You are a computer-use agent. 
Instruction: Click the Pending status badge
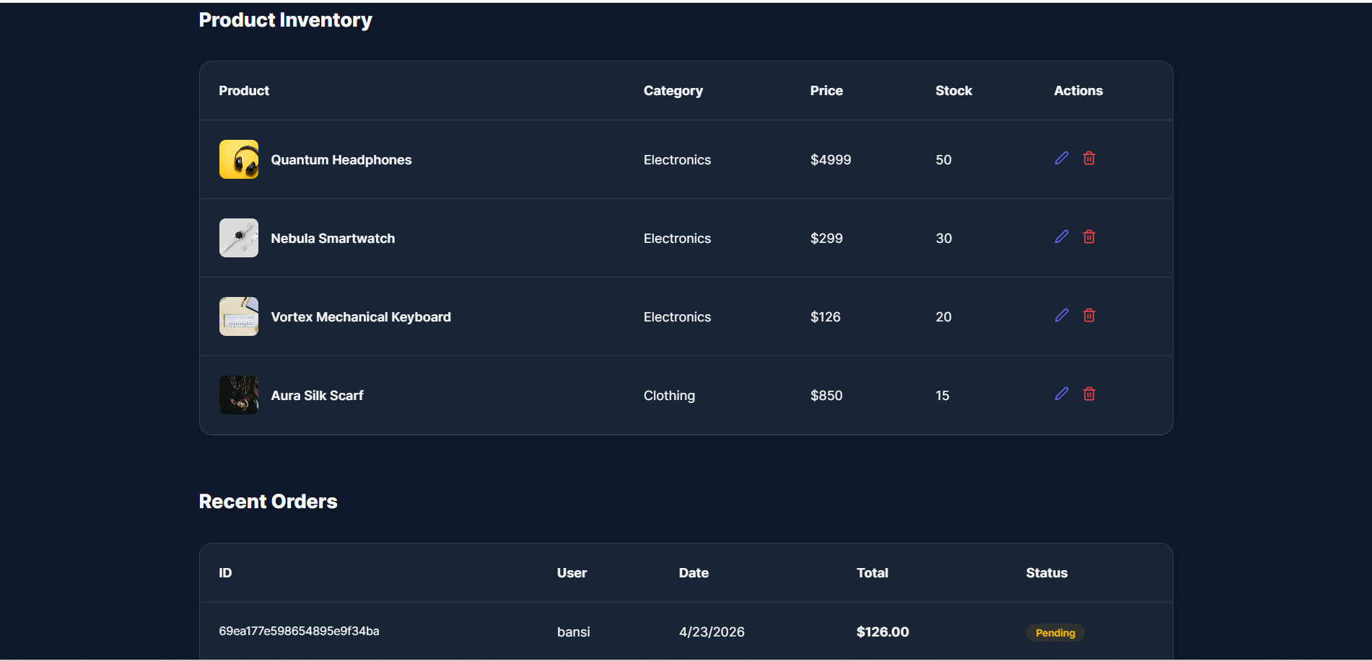(1055, 633)
